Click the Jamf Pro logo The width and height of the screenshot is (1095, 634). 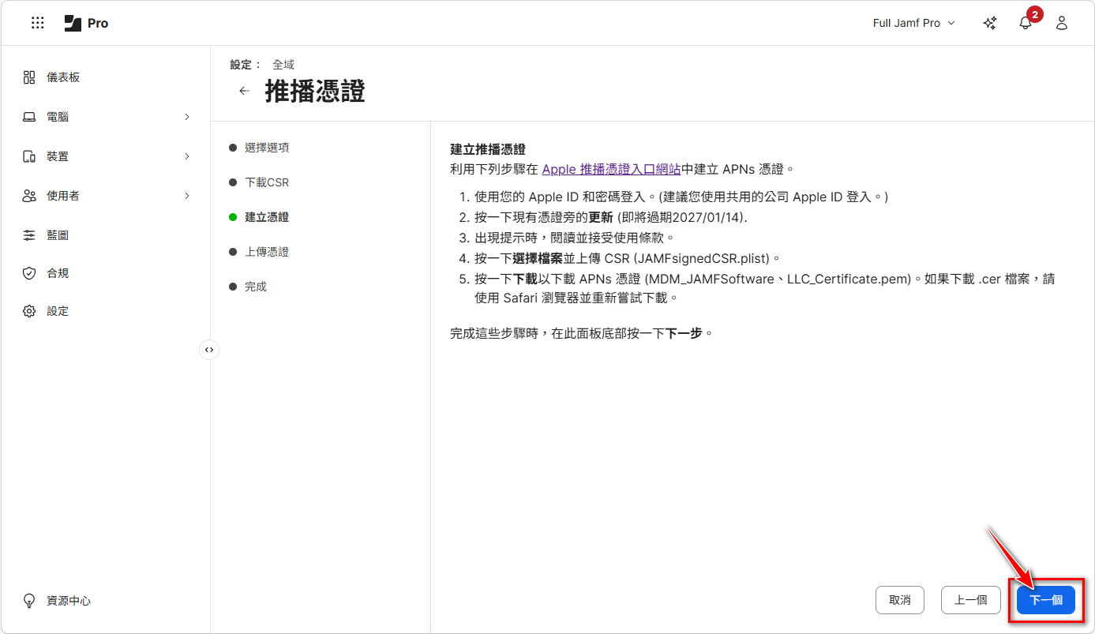click(x=86, y=23)
